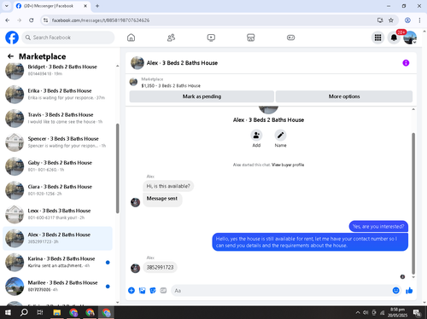Open the Video (Watch) icon

tap(211, 38)
